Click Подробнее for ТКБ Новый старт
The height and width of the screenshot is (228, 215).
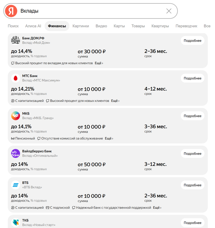193,223
